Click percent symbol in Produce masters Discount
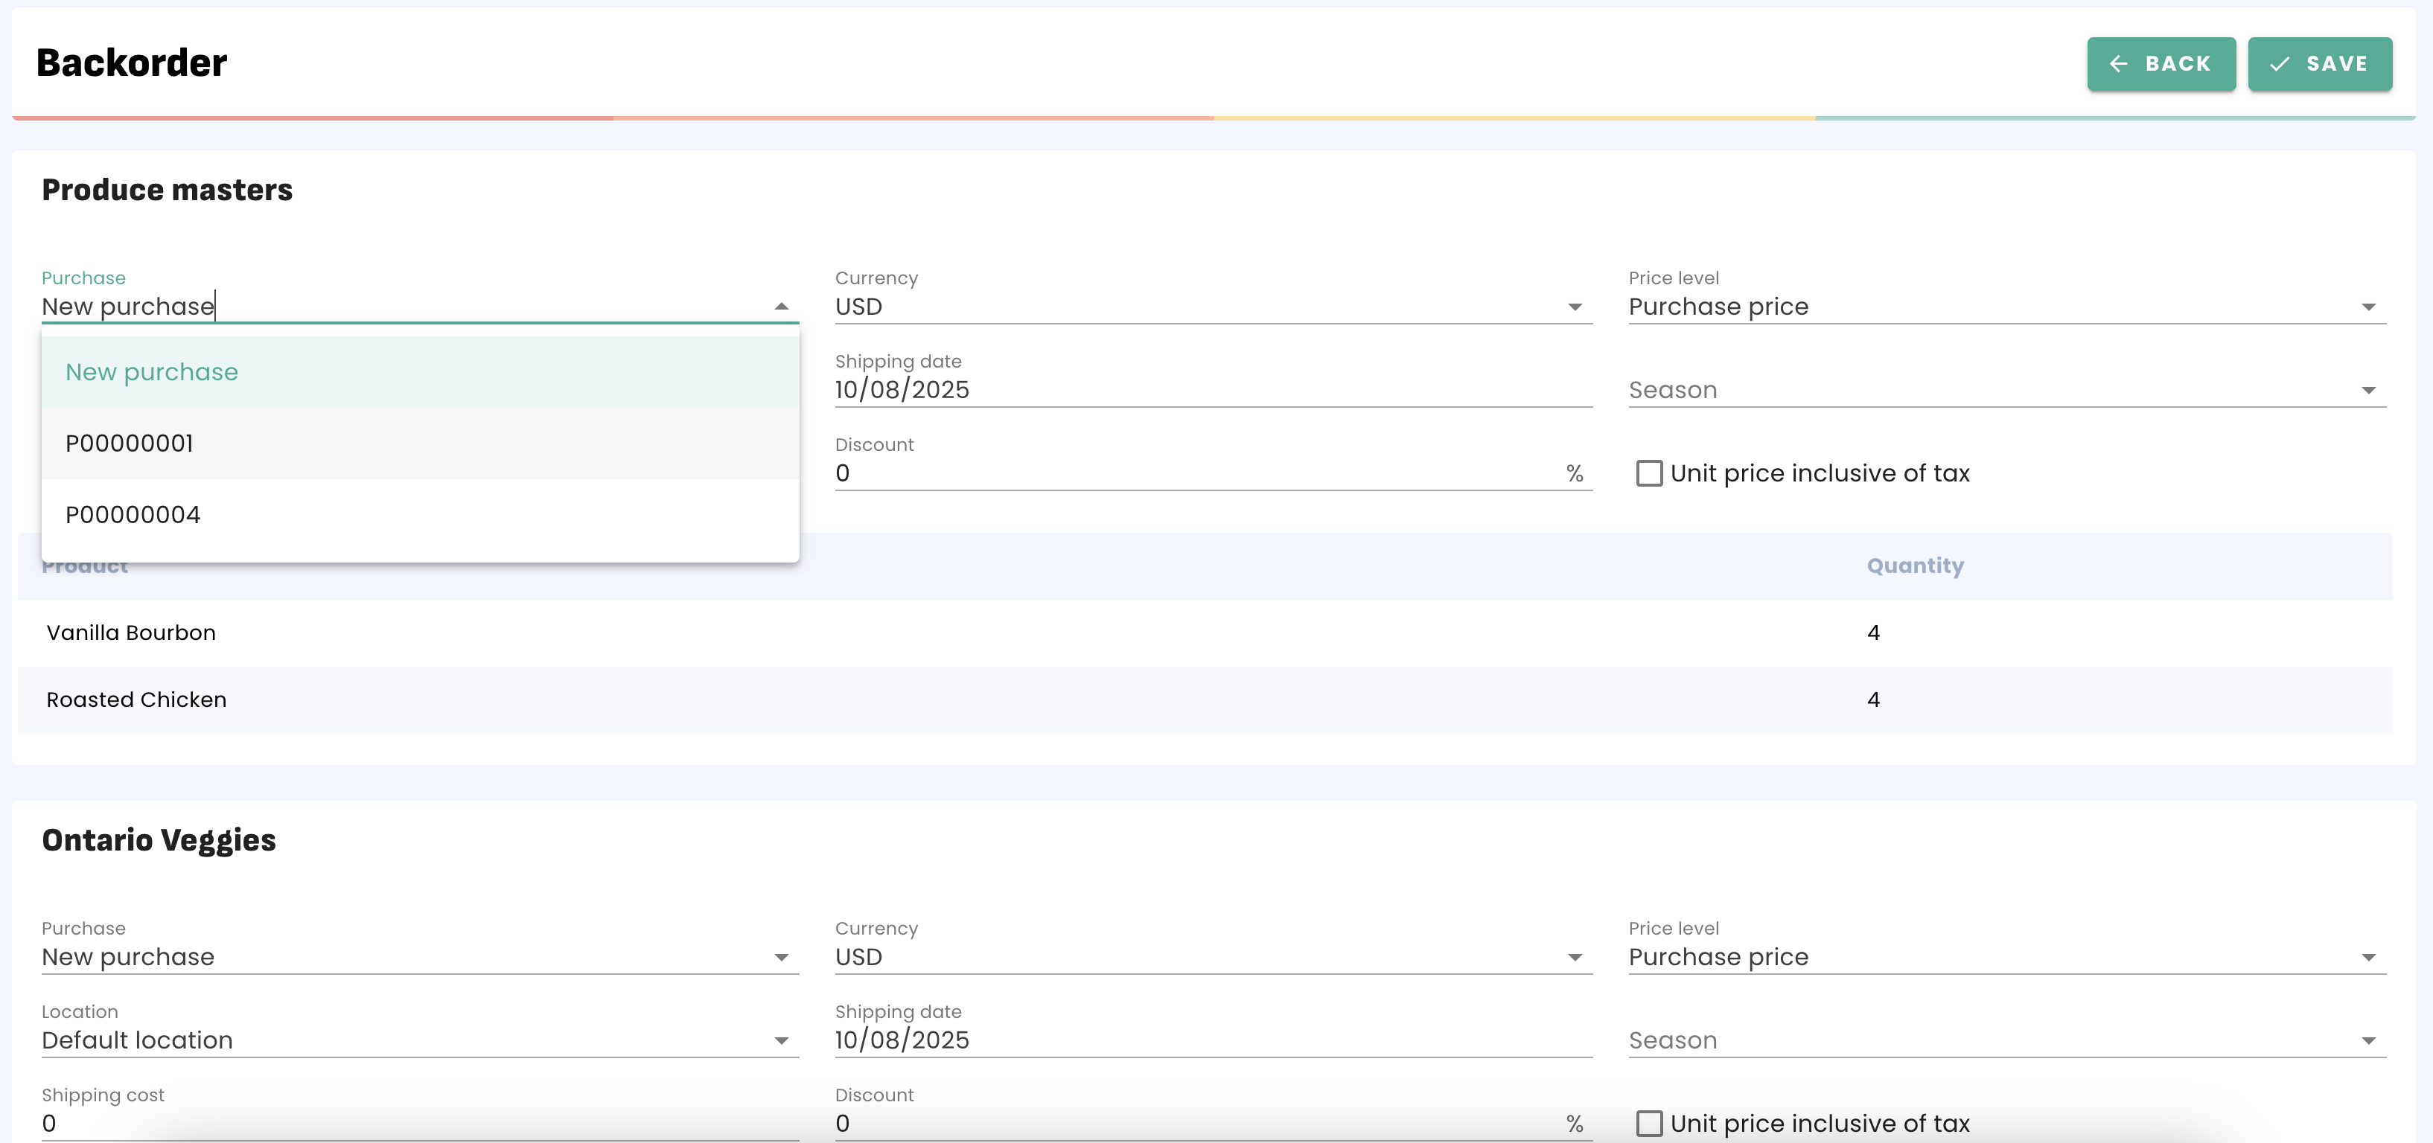Screen dimensions: 2433x1143 [1574, 473]
